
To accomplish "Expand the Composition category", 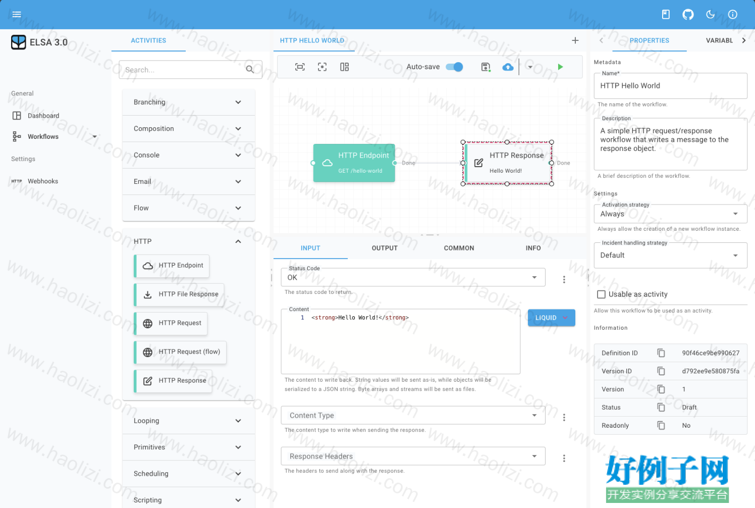I will pyautogui.click(x=188, y=129).
